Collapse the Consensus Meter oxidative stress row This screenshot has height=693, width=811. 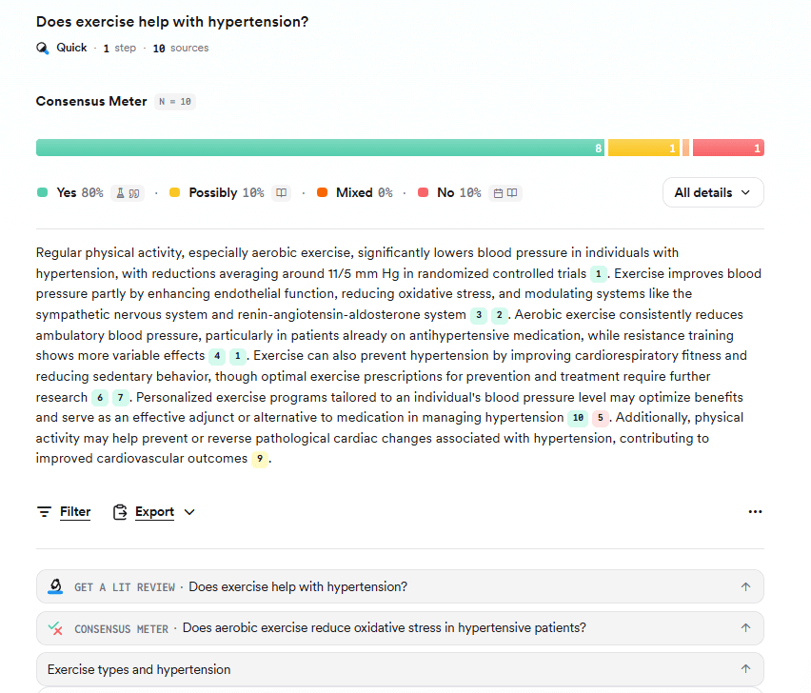click(746, 628)
